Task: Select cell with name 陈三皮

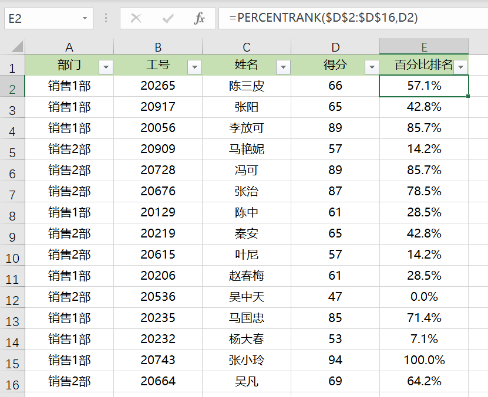Action: 247,86
